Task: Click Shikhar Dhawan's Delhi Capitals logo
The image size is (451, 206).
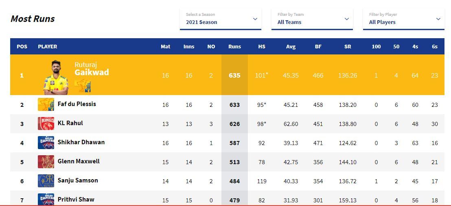Action: pyautogui.click(x=46, y=143)
